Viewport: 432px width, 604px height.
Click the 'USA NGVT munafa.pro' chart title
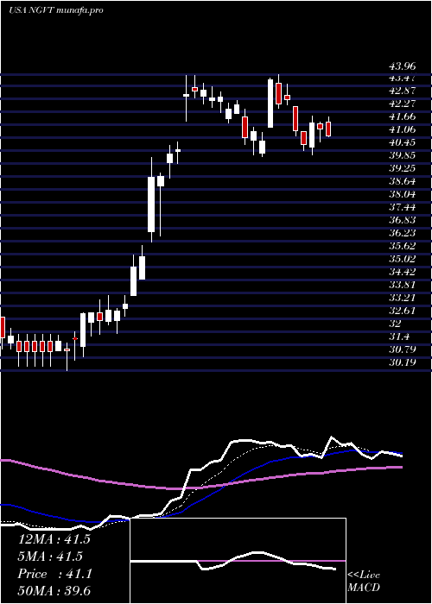click(55, 10)
